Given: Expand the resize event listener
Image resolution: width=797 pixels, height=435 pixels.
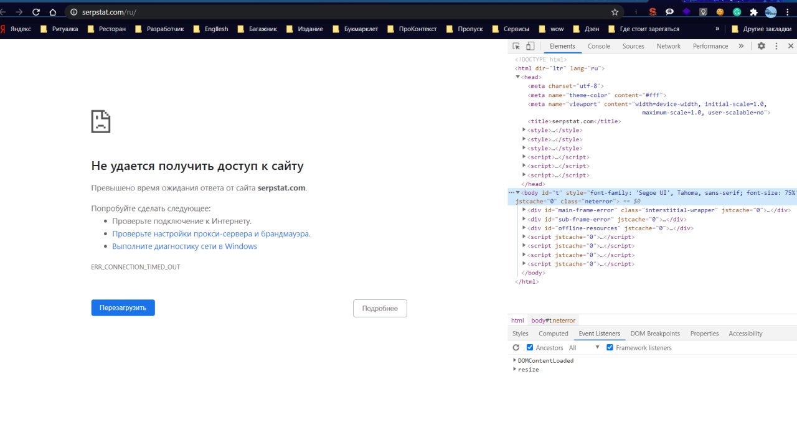Looking at the screenshot, I should [x=515, y=370].
